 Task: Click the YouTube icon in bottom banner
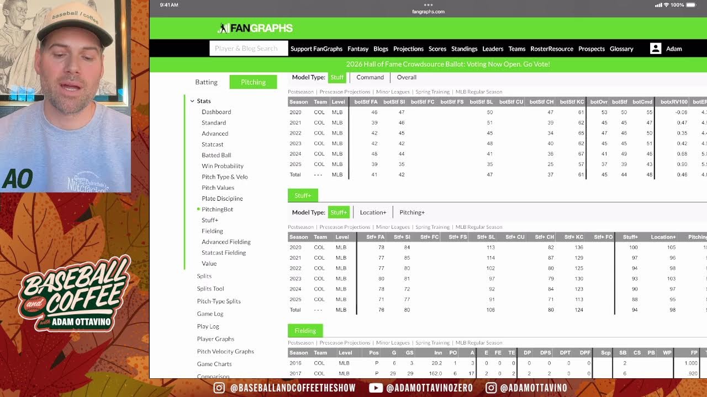(376, 388)
